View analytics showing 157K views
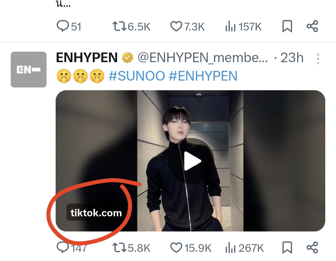The width and height of the screenshot is (336, 261). (x=243, y=27)
